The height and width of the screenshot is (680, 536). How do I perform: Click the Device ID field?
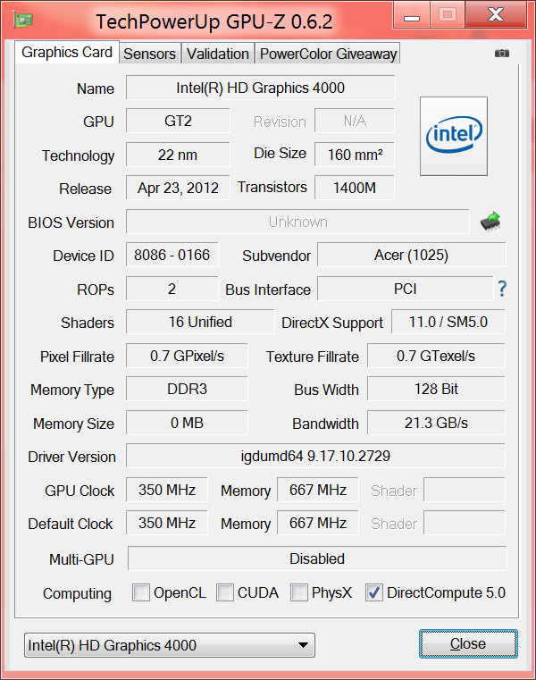[172, 255]
